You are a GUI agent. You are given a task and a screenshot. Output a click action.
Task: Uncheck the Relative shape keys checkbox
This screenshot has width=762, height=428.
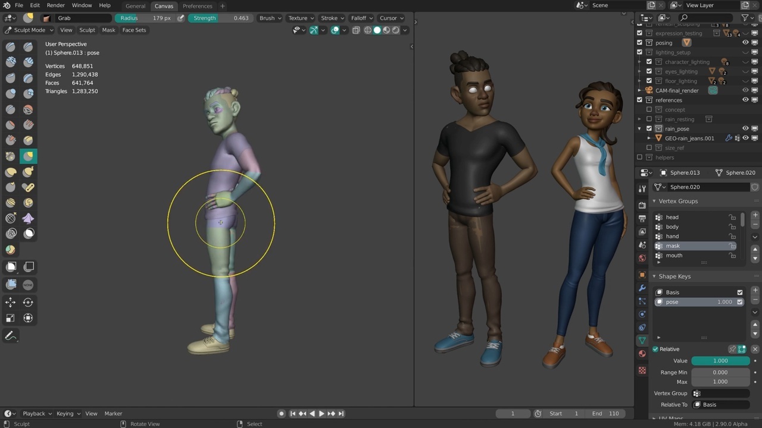click(655, 349)
